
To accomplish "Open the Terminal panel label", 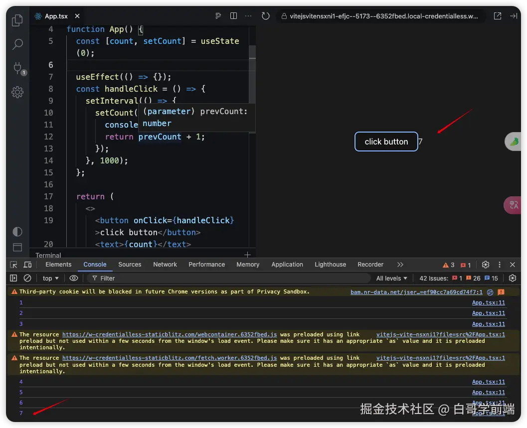I will [48, 255].
